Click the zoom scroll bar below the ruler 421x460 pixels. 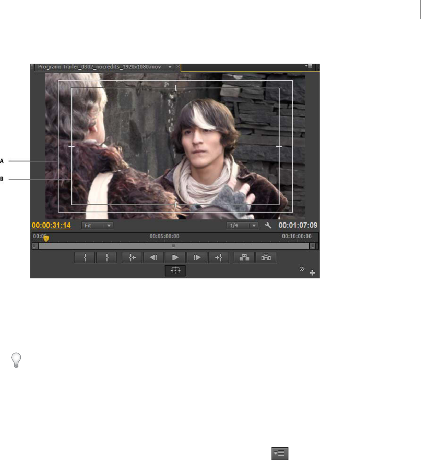click(x=173, y=246)
